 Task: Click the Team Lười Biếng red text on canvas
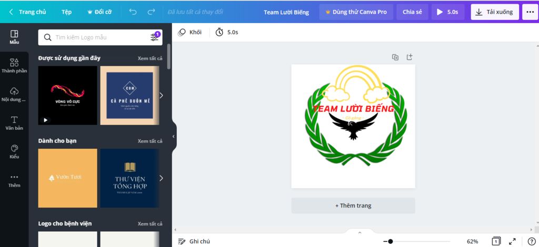[353, 109]
